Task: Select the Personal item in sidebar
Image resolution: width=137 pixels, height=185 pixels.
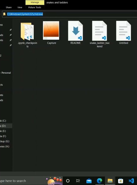Action: tap(5, 73)
